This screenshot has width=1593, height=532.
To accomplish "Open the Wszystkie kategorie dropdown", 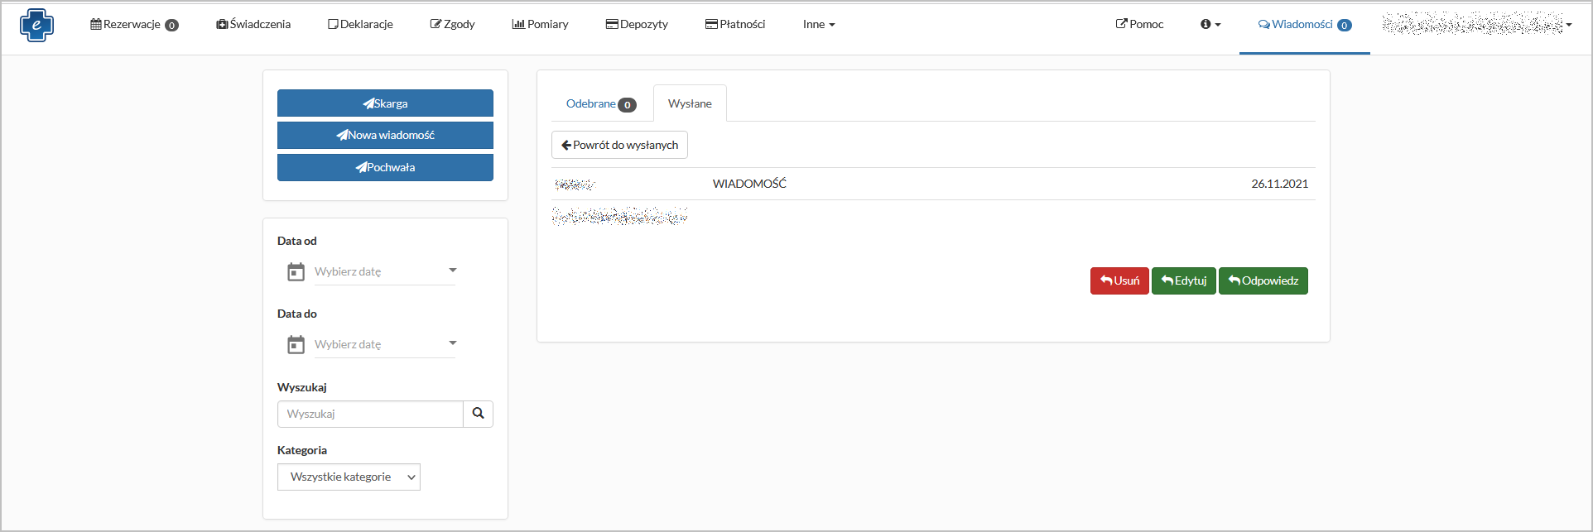I will pos(349,477).
